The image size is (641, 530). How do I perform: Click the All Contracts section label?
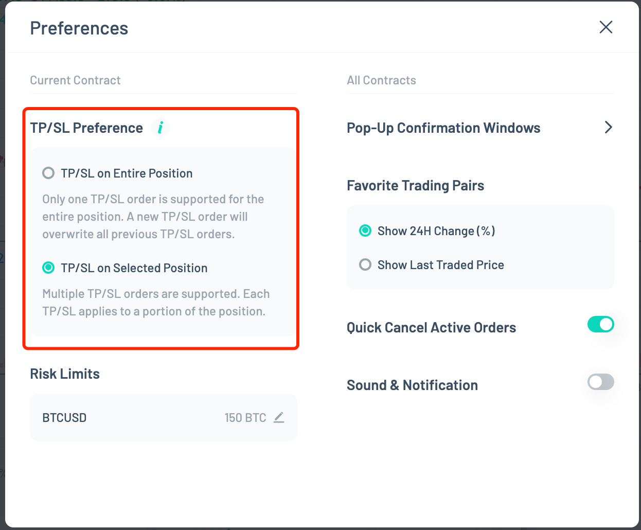381,80
